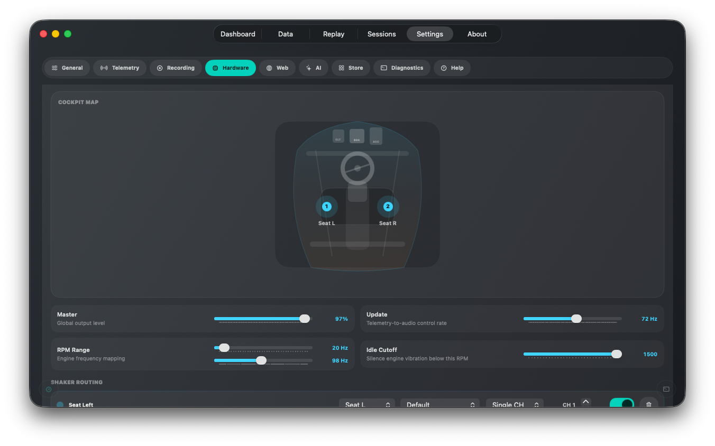Open the About page
The image size is (715, 446).
pos(477,34)
